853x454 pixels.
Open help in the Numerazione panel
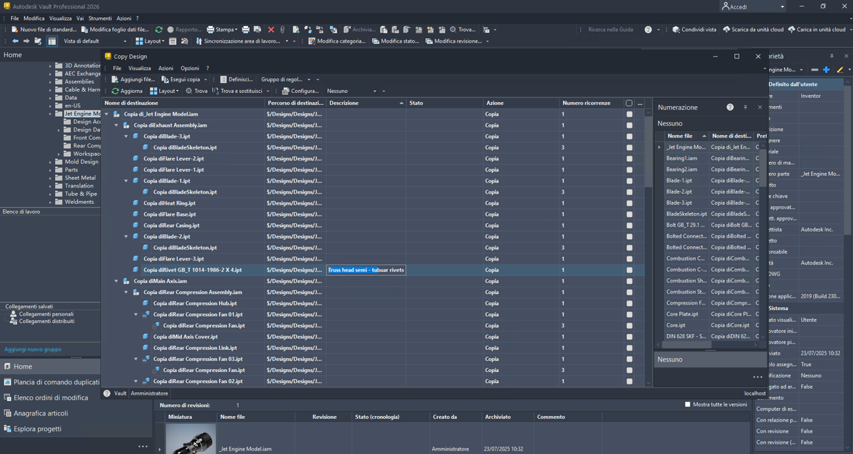coord(730,107)
